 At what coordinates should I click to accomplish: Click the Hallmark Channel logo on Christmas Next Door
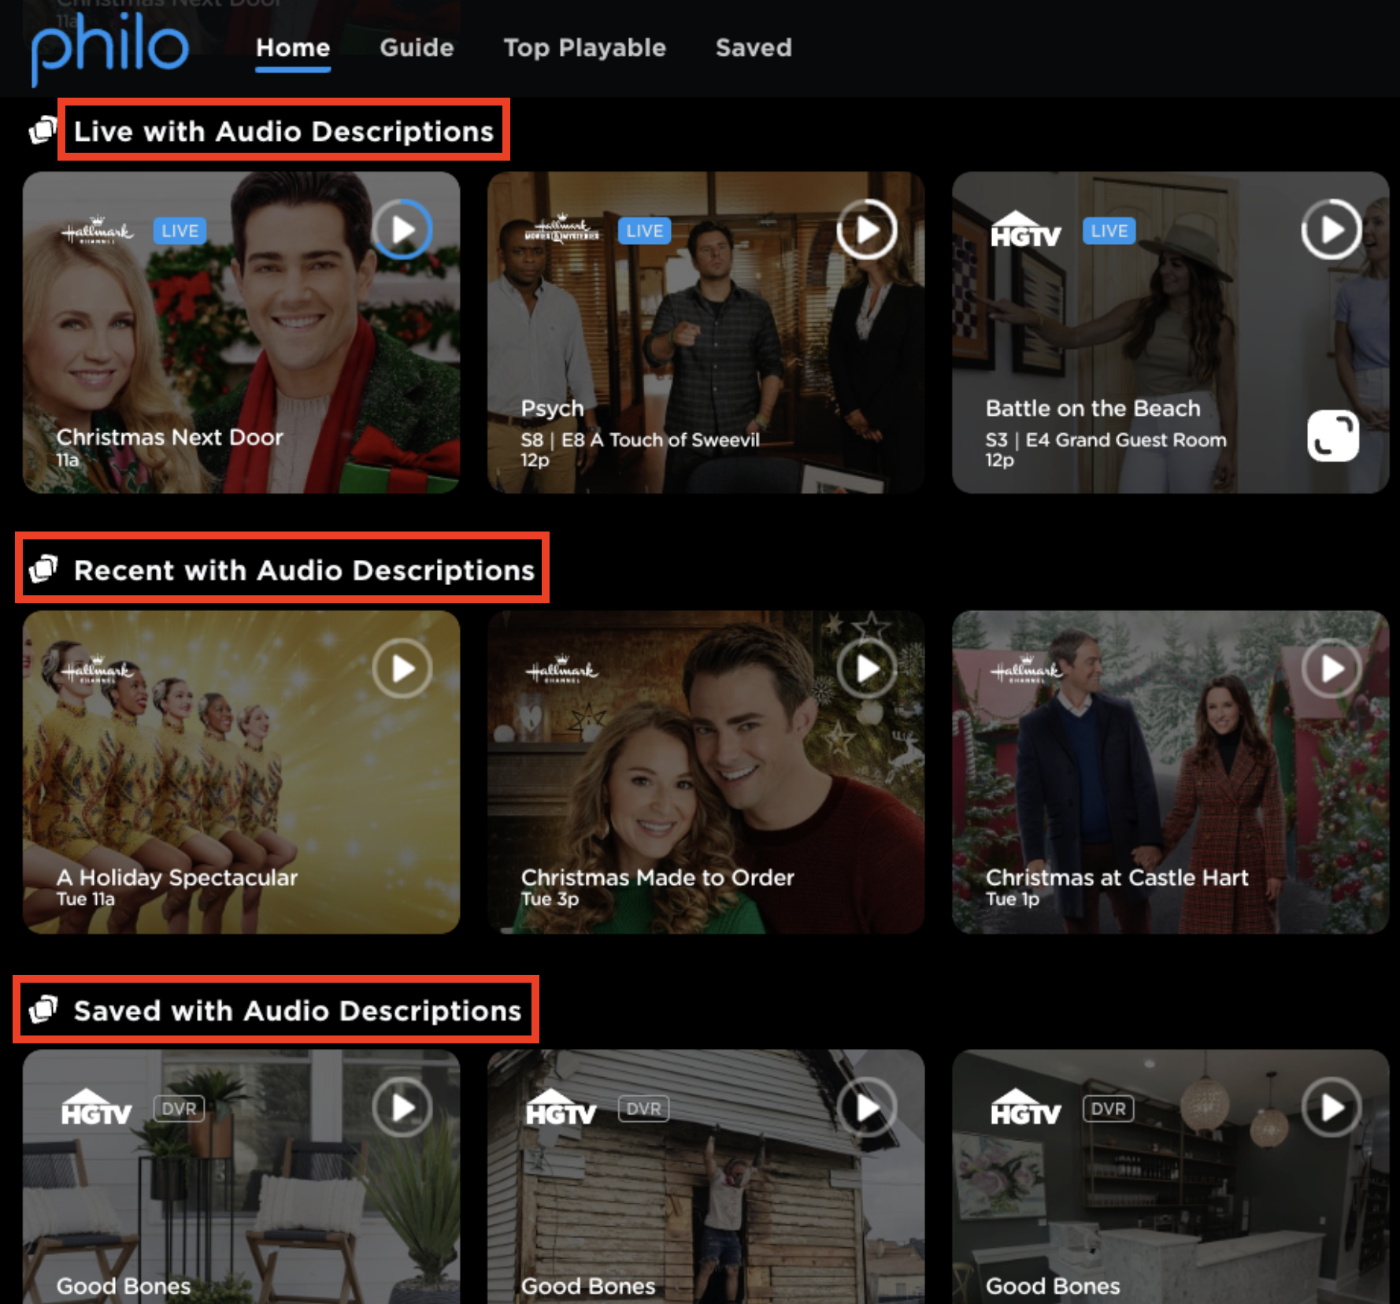98,232
